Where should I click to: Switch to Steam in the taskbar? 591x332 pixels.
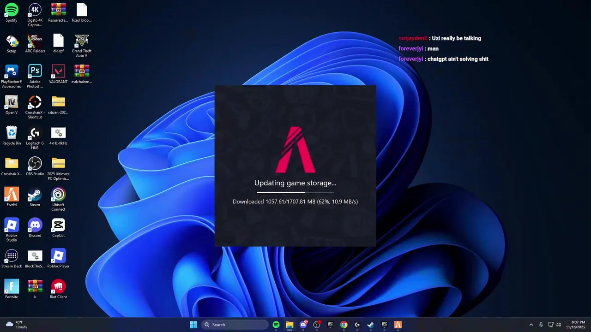(x=371, y=325)
